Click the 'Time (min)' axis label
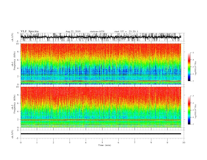Image resolution: width=207 pixels, height=160 pixels. pyautogui.click(x=105, y=145)
